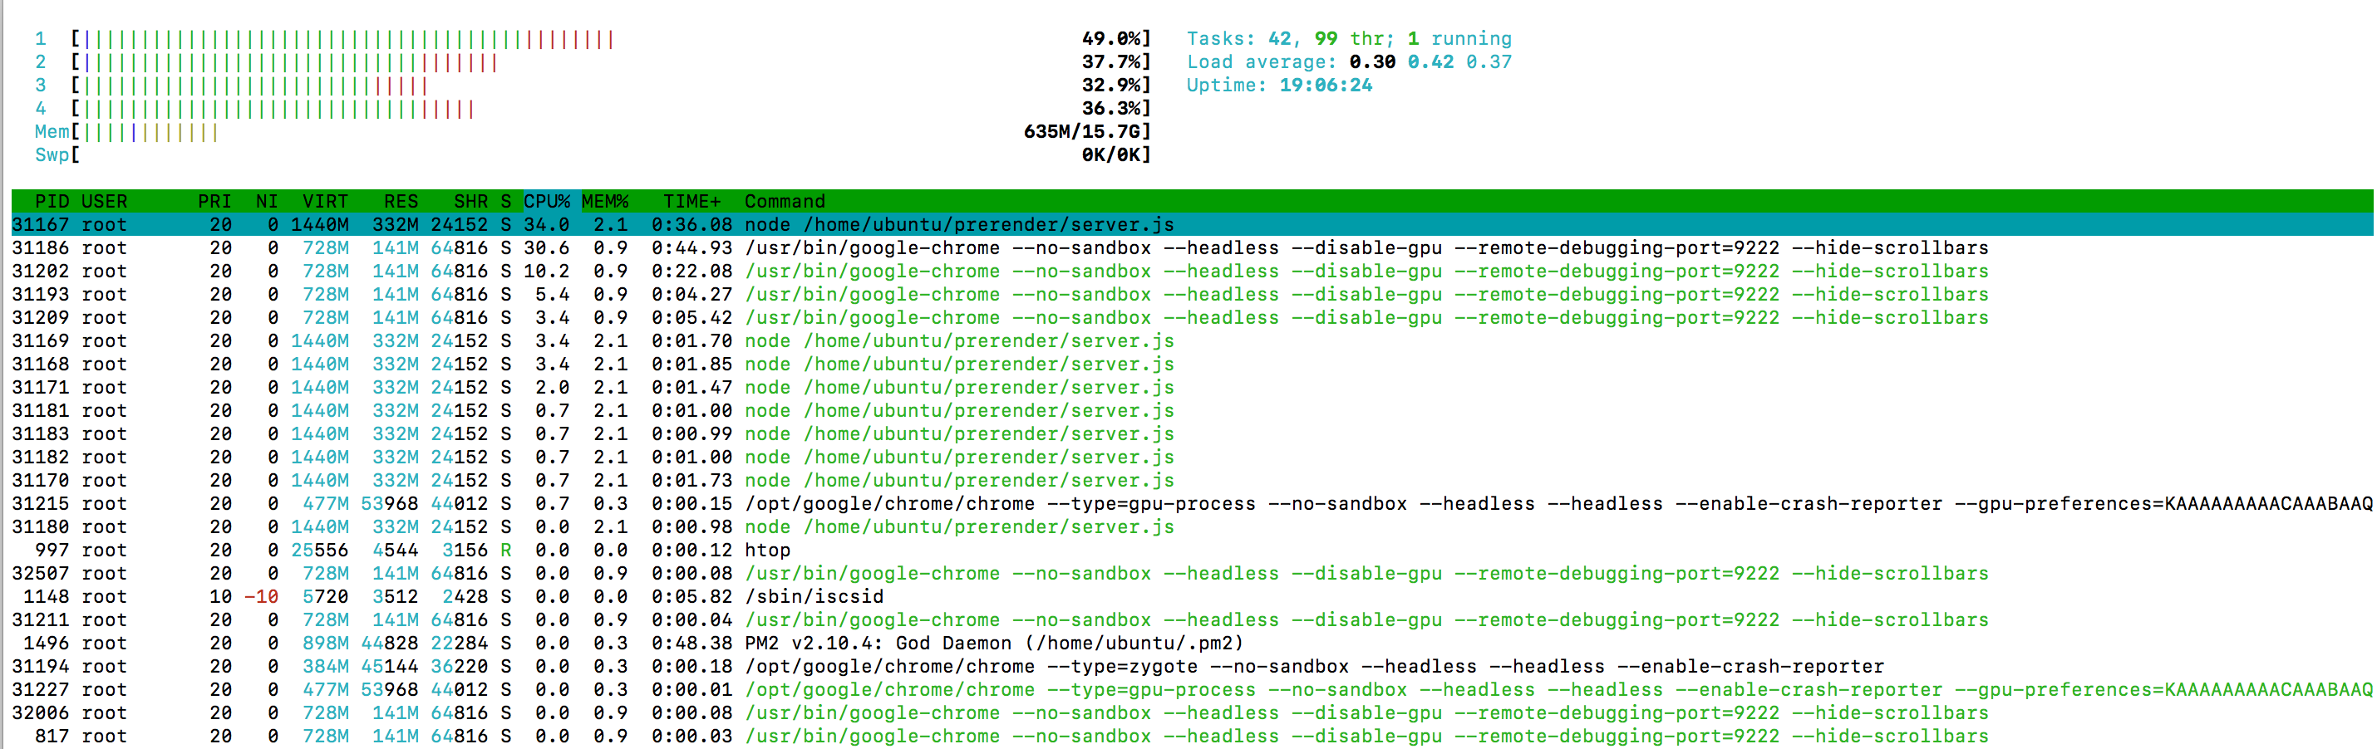Sort by the process state S column
2377x749 pixels.
tap(504, 201)
